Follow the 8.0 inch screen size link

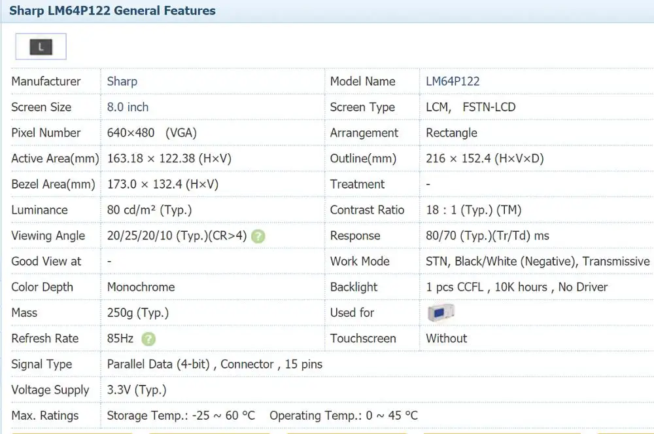128,107
